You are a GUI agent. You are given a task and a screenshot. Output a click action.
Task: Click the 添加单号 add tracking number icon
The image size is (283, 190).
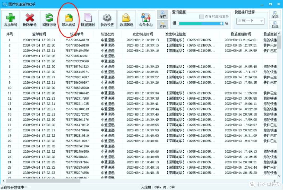tap(10, 19)
